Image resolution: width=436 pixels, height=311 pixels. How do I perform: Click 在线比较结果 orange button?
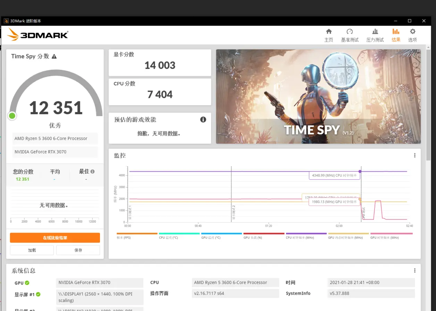click(55, 238)
